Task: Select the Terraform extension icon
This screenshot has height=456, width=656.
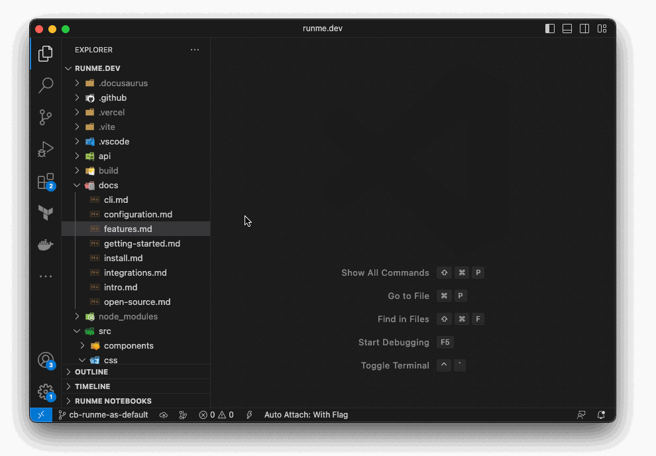Action: click(x=45, y=212)
